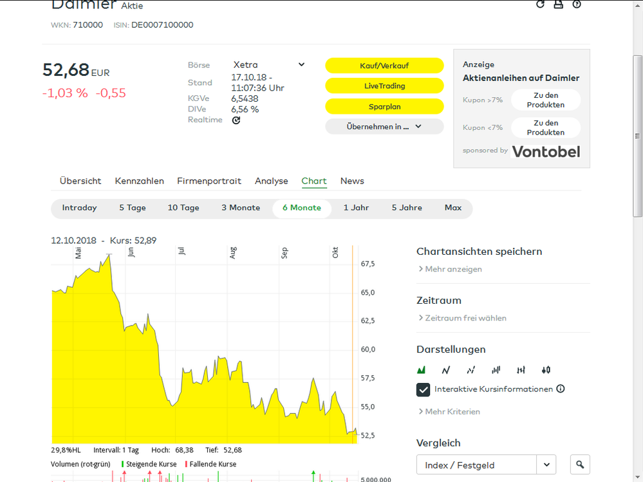Select the line chart style
Screen dimensions: 643x482
(445, 370)
